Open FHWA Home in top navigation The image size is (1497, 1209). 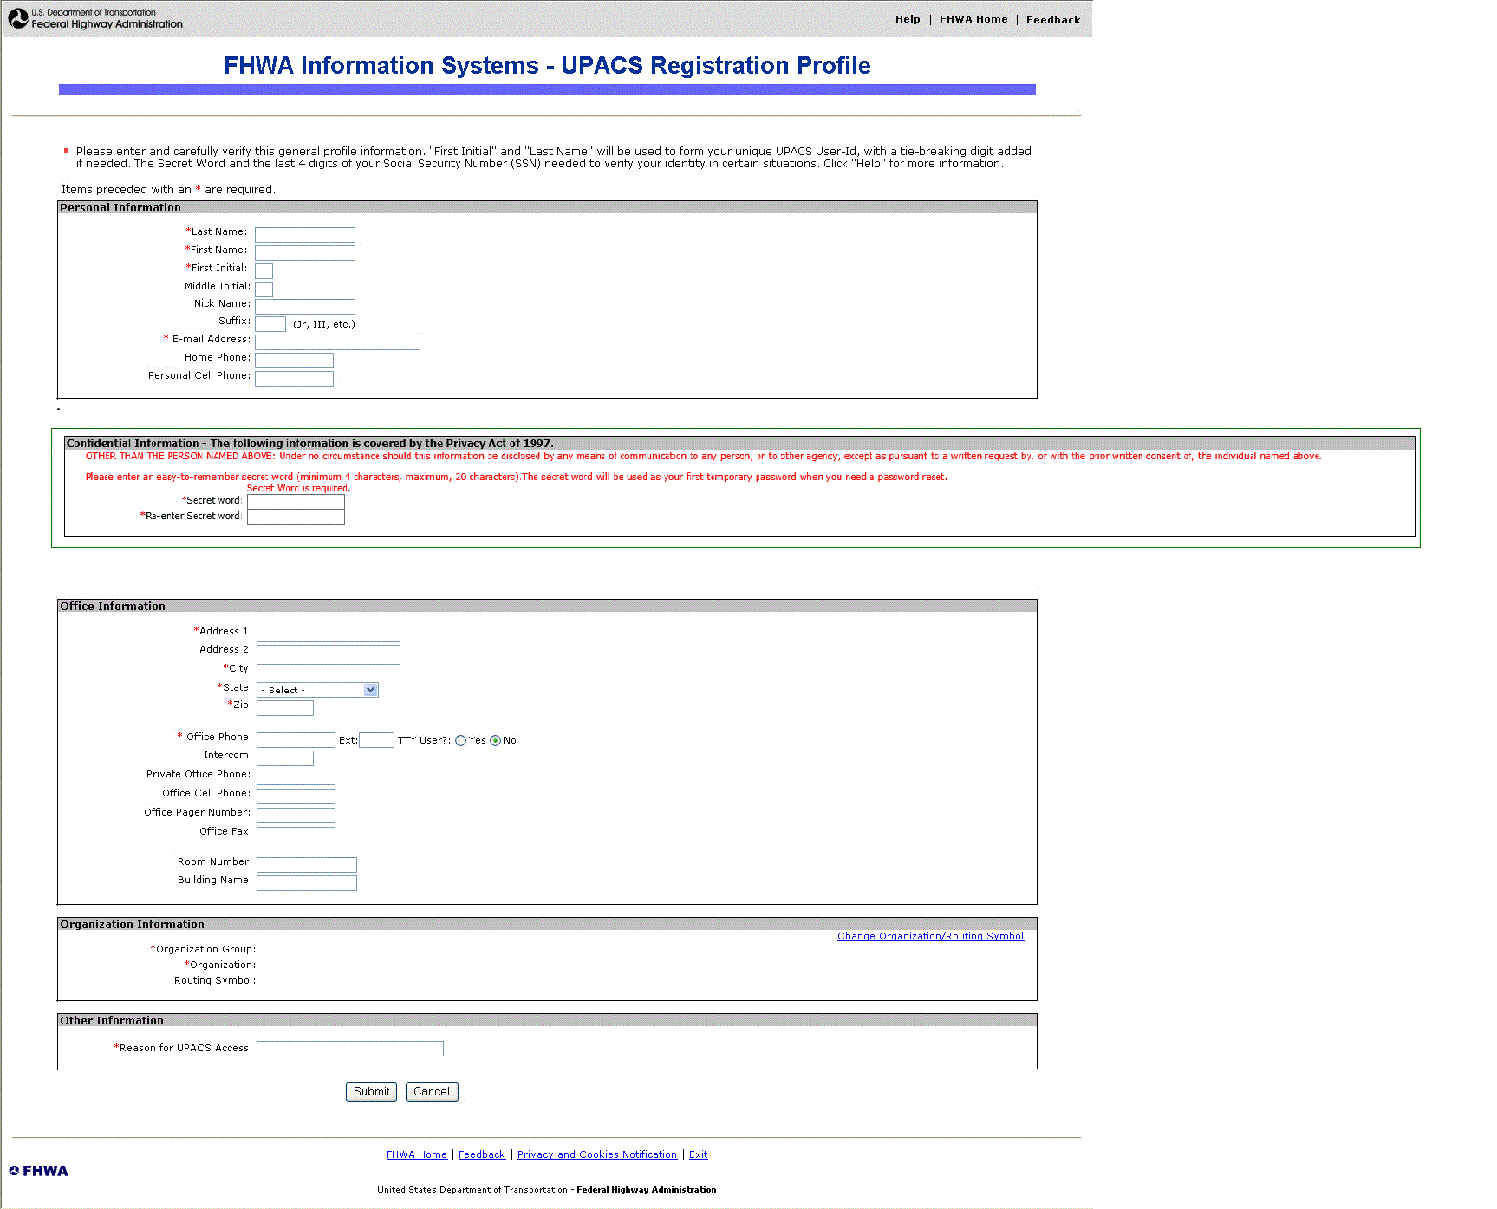click(973, 19)
